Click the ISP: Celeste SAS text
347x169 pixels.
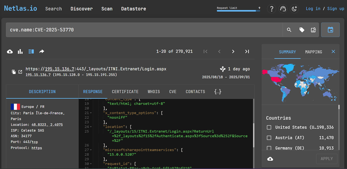[28, 130]
